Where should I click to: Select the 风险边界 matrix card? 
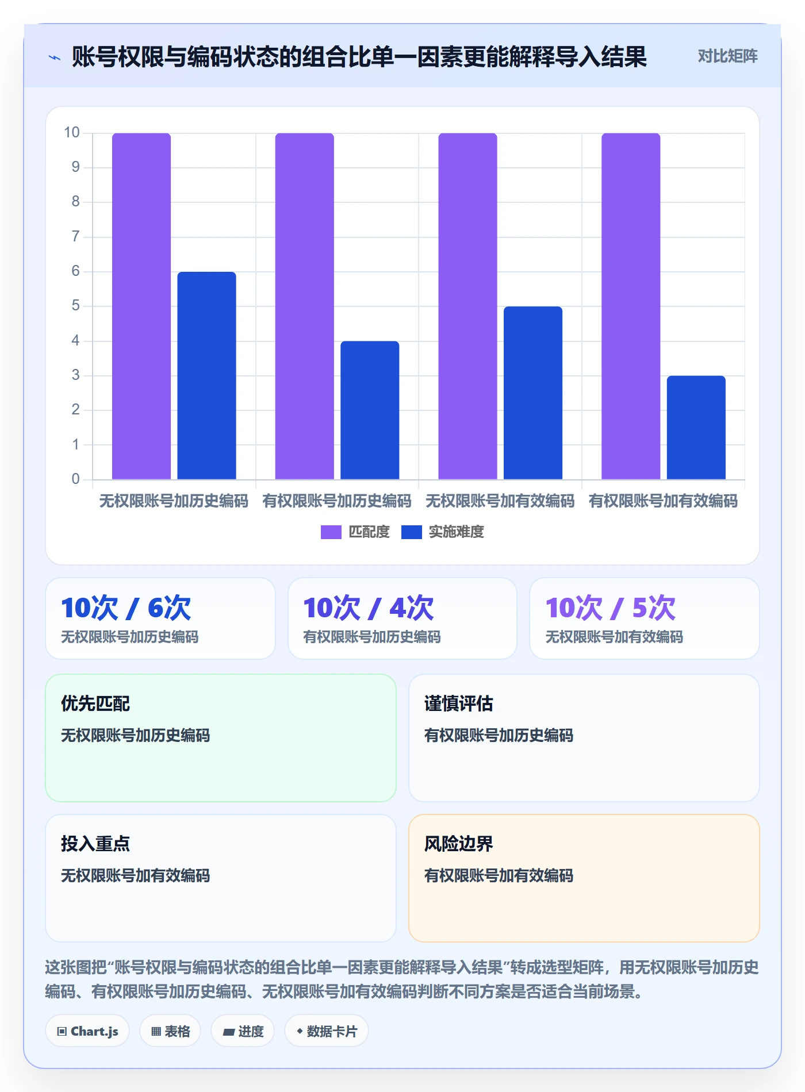tap(584, 878)
